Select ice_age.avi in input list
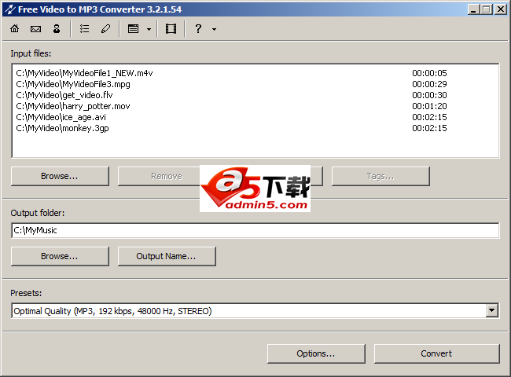The width and height of the screenshot is (511, 377). coord(61,117)
